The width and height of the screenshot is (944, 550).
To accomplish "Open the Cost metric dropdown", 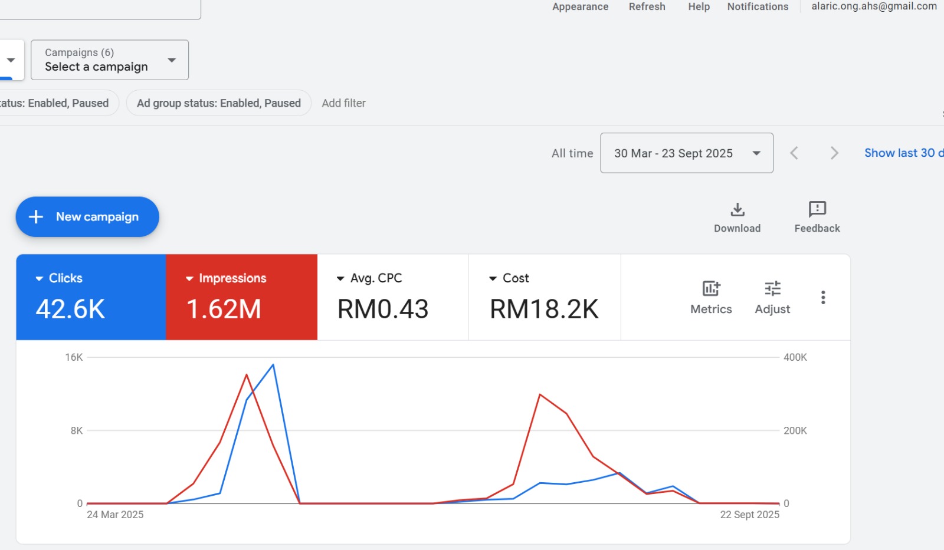I will click(x=493, y=278).
